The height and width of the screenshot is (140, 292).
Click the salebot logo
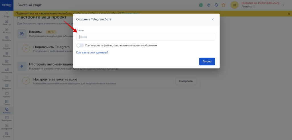click(x=7, y=5)
